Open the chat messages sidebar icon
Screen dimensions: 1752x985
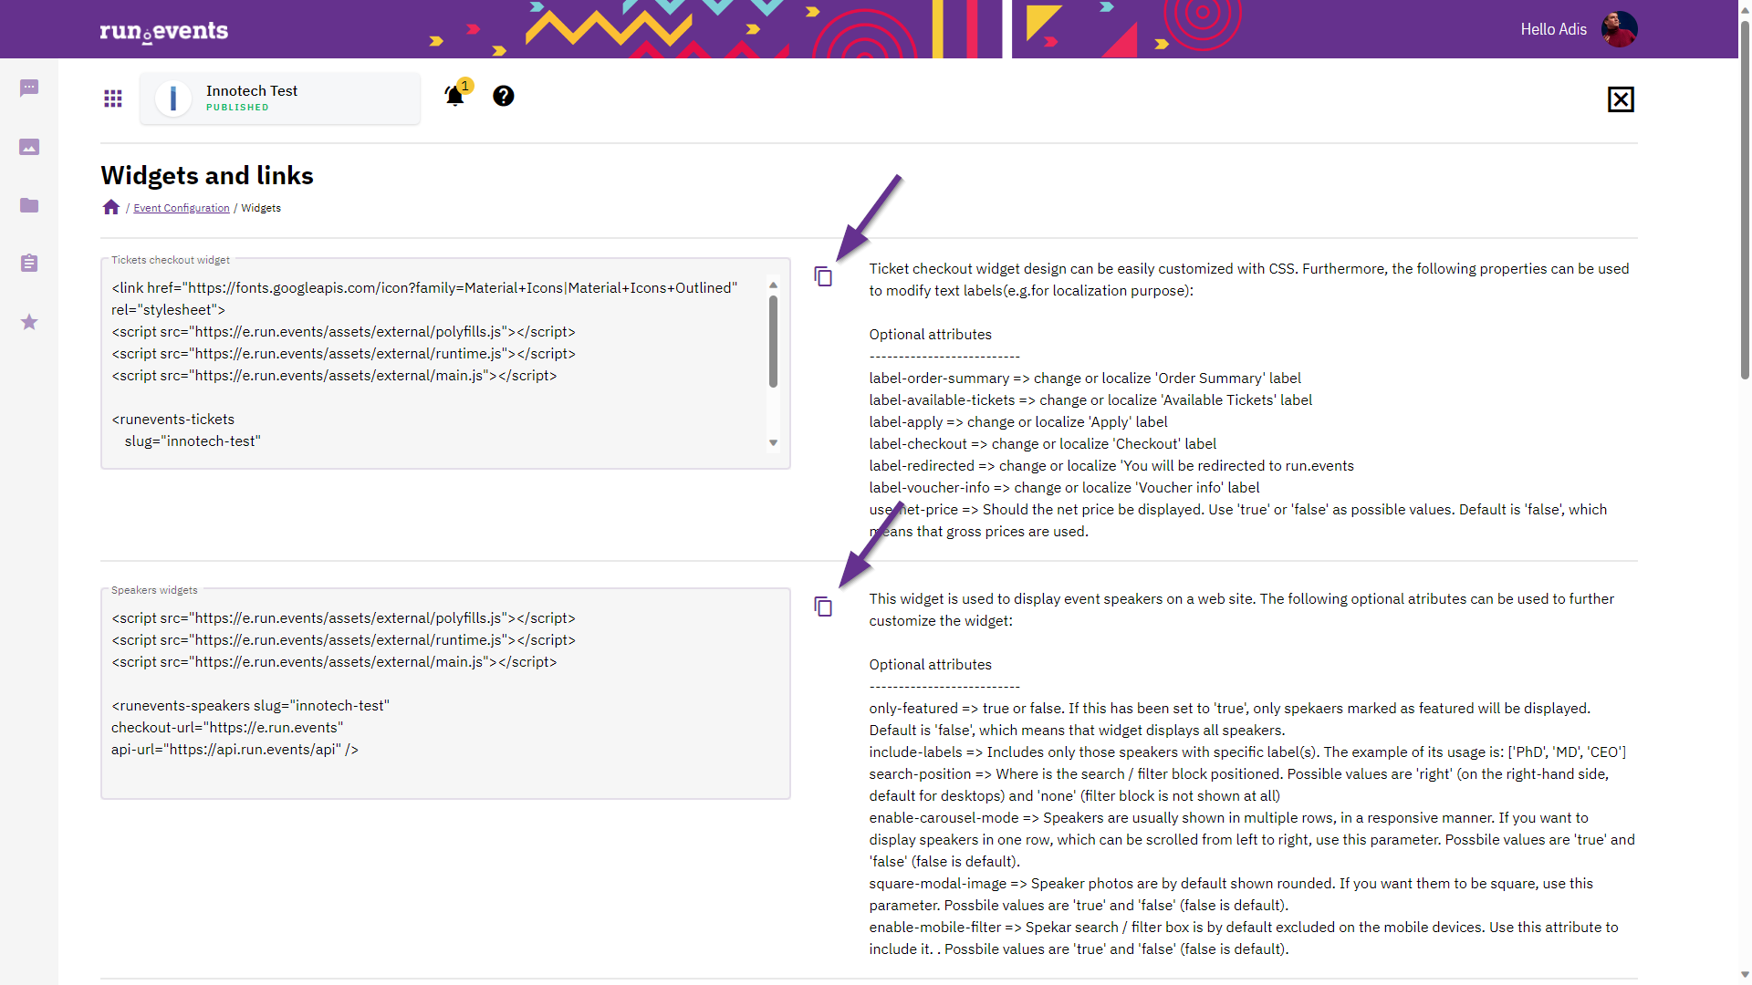coord(29,88)
